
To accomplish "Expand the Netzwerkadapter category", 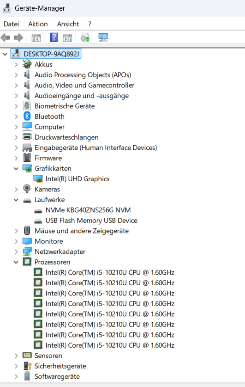I will tap(16, 252).
